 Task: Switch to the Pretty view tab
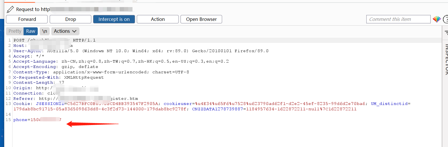click(x=15, y=31)
